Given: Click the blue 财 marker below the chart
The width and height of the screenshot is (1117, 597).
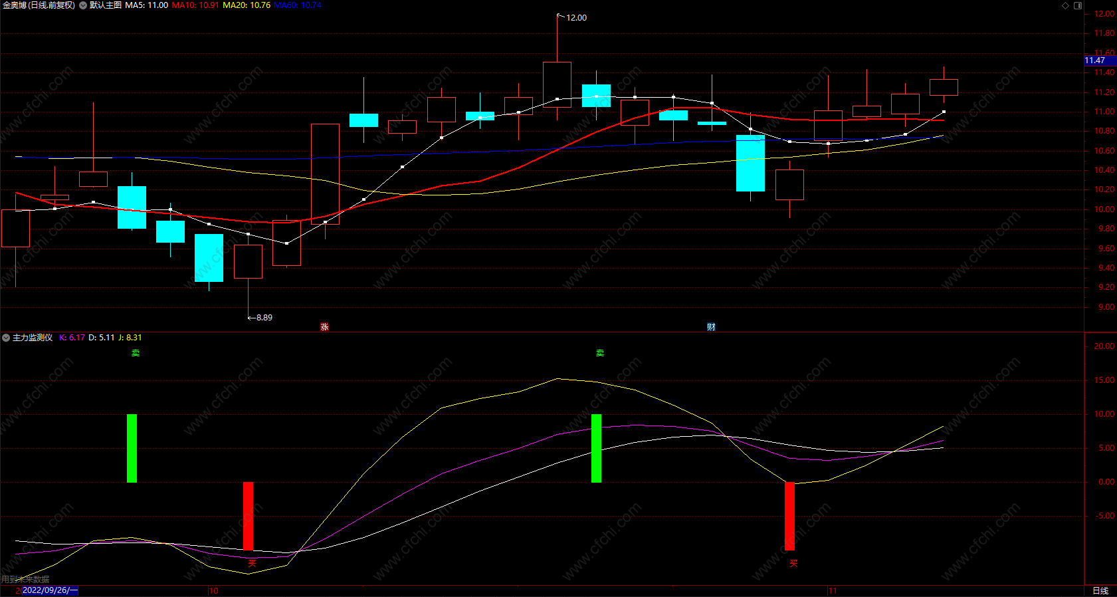Looking at the screenshot, I should (x=711, y=327).
